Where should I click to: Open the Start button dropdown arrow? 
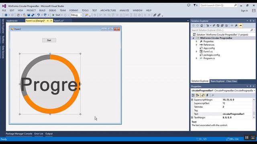[62, 15]
